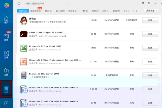
Task: Switch to the 聊天(1) tab
Action: [x=49, y=11]
